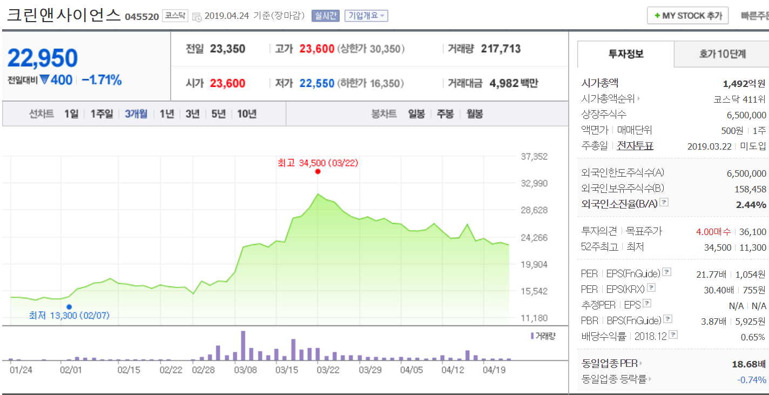Click the 하한가 16,350 text
The image size is (769, 395).
click(x=371, y=84)
